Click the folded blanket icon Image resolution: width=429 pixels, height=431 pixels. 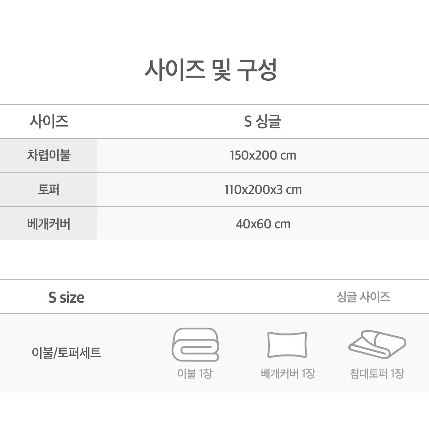click(x=195, y=345)
